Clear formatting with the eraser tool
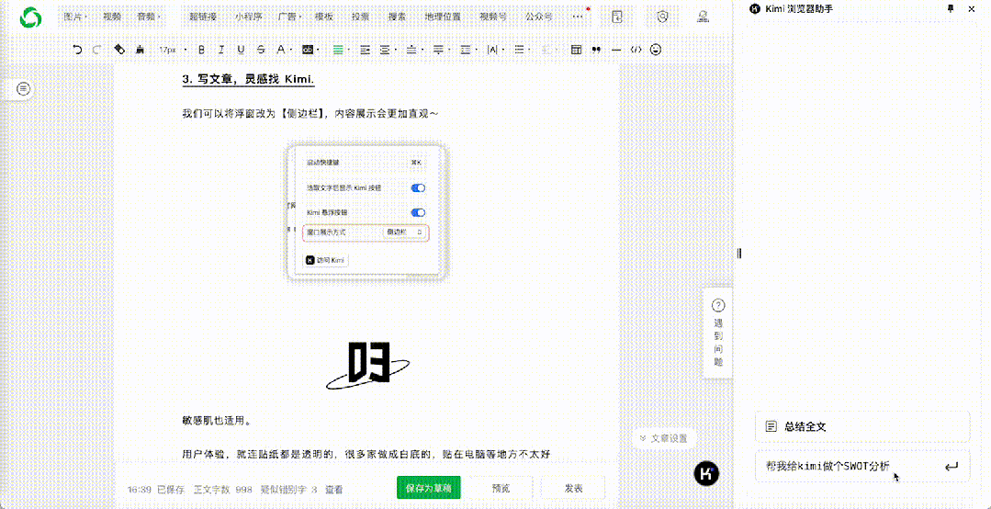 tap(119, 50)
